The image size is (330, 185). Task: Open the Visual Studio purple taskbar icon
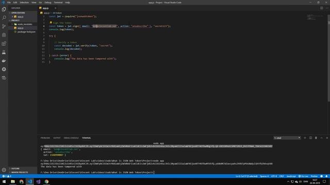tap(38, 181)
